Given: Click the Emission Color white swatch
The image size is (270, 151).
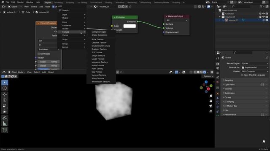Looking at the screenshot, I should (x=130, y=26).
